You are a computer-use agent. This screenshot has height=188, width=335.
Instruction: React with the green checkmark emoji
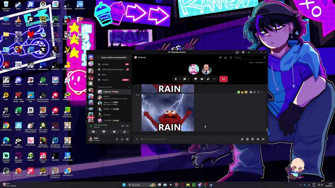(x=238, y=92)
